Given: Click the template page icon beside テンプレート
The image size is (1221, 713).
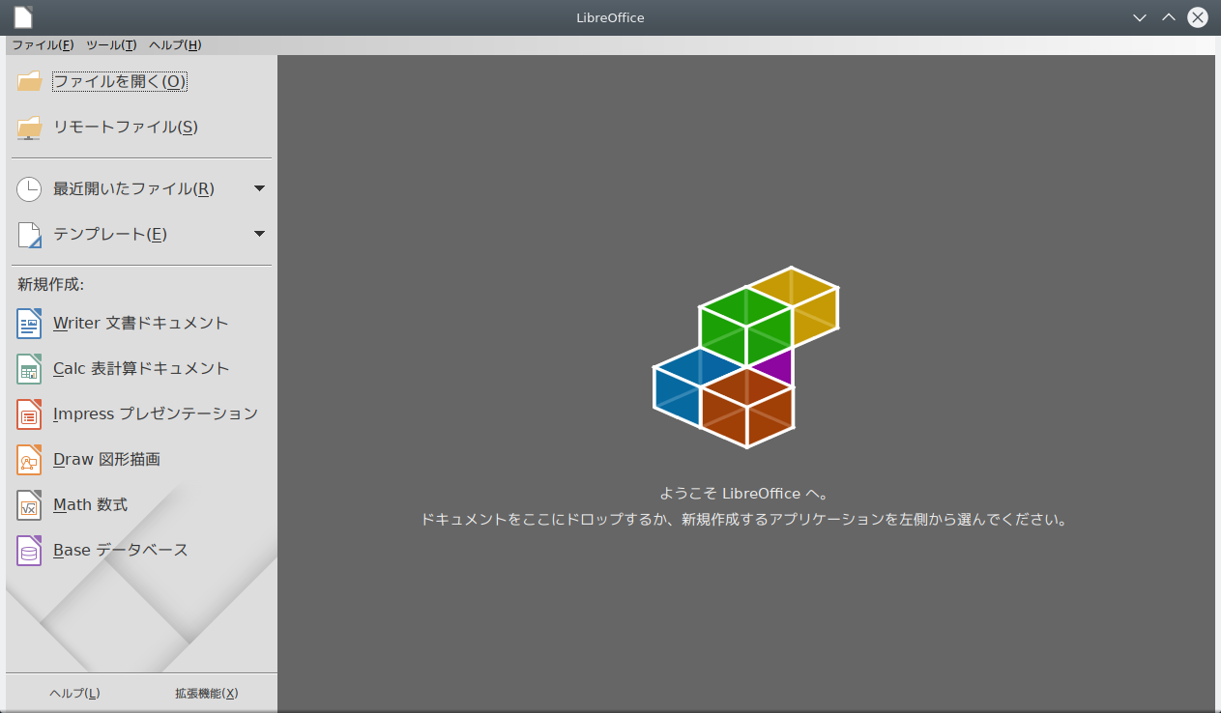Looking at the screenshot, I should click(29, 235).
